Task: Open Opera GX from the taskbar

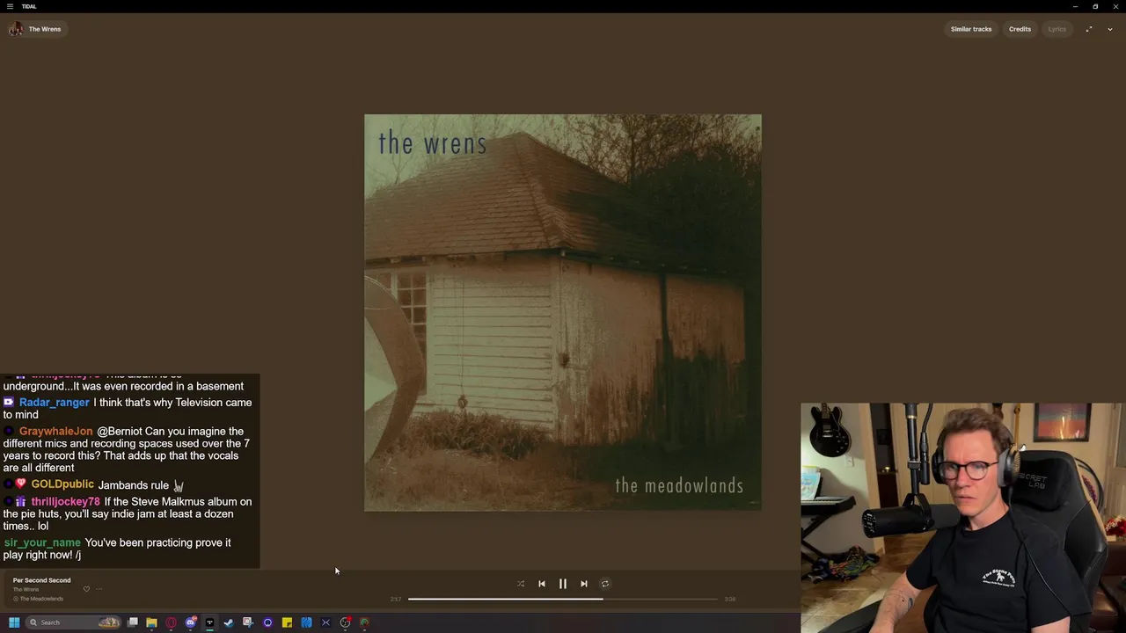Action: coord(171,622)
